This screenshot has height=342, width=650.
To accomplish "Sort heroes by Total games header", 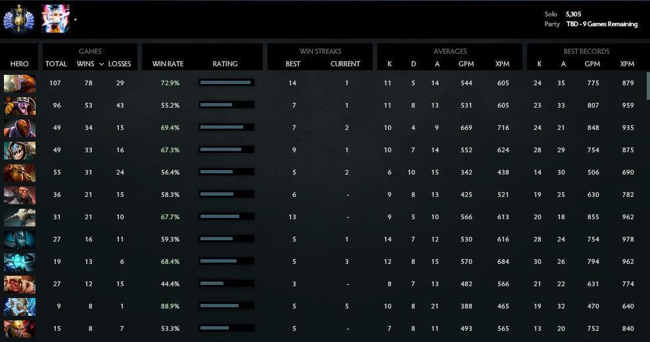I will click(x=56, y=64).
